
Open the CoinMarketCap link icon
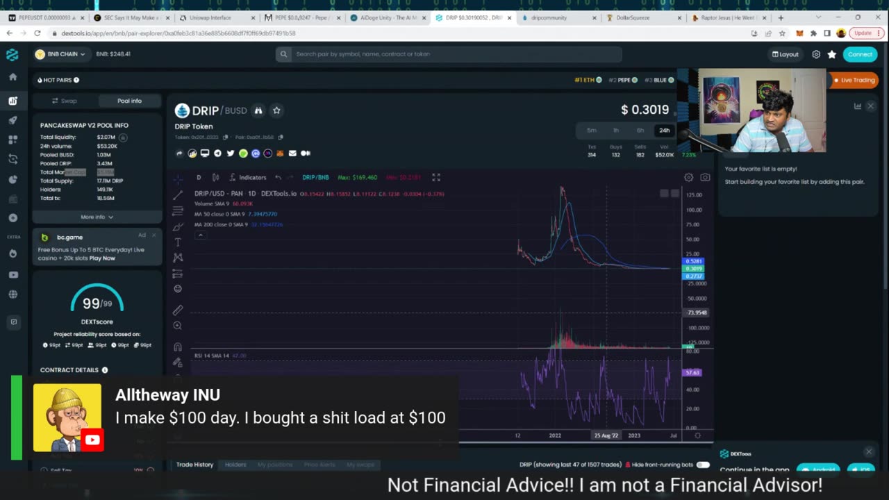pos(256,153)
